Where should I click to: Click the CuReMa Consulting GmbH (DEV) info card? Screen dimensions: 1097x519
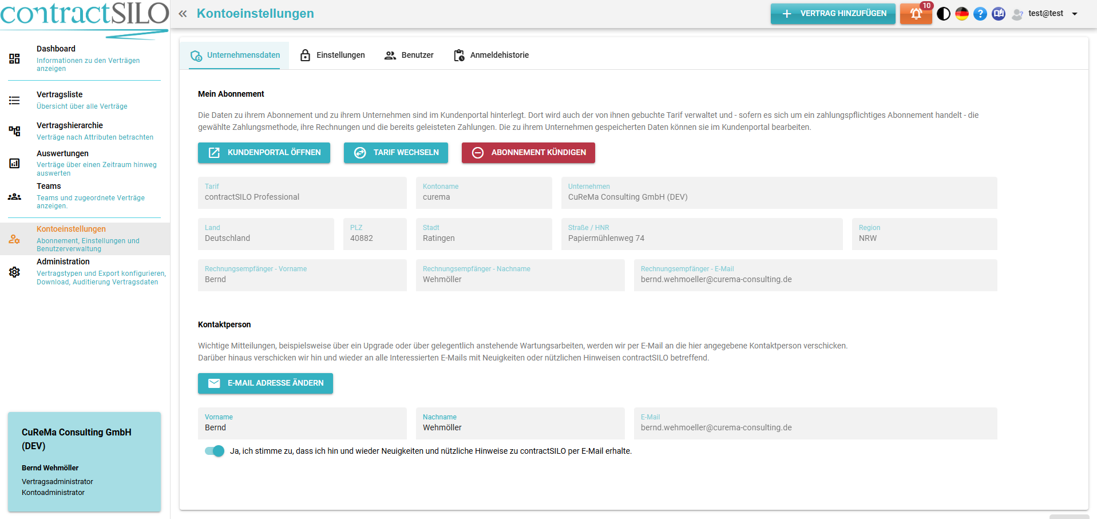(84, 462)
